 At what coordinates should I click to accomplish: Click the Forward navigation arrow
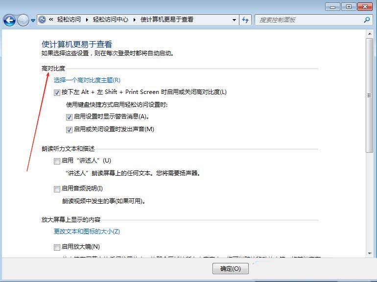pyautogui.click(x=23, y=20)
